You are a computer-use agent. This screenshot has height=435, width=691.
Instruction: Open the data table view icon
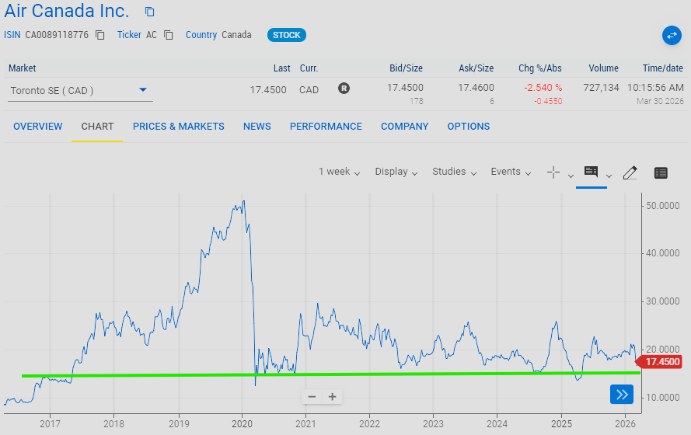[x=661, y=173]
